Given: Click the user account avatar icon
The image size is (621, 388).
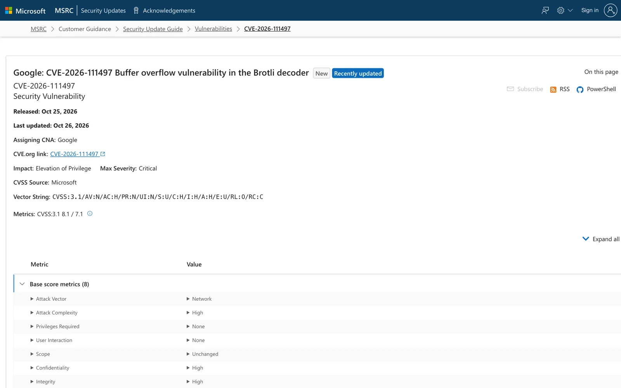Looking at the screenshot, I should click(611, 10).
